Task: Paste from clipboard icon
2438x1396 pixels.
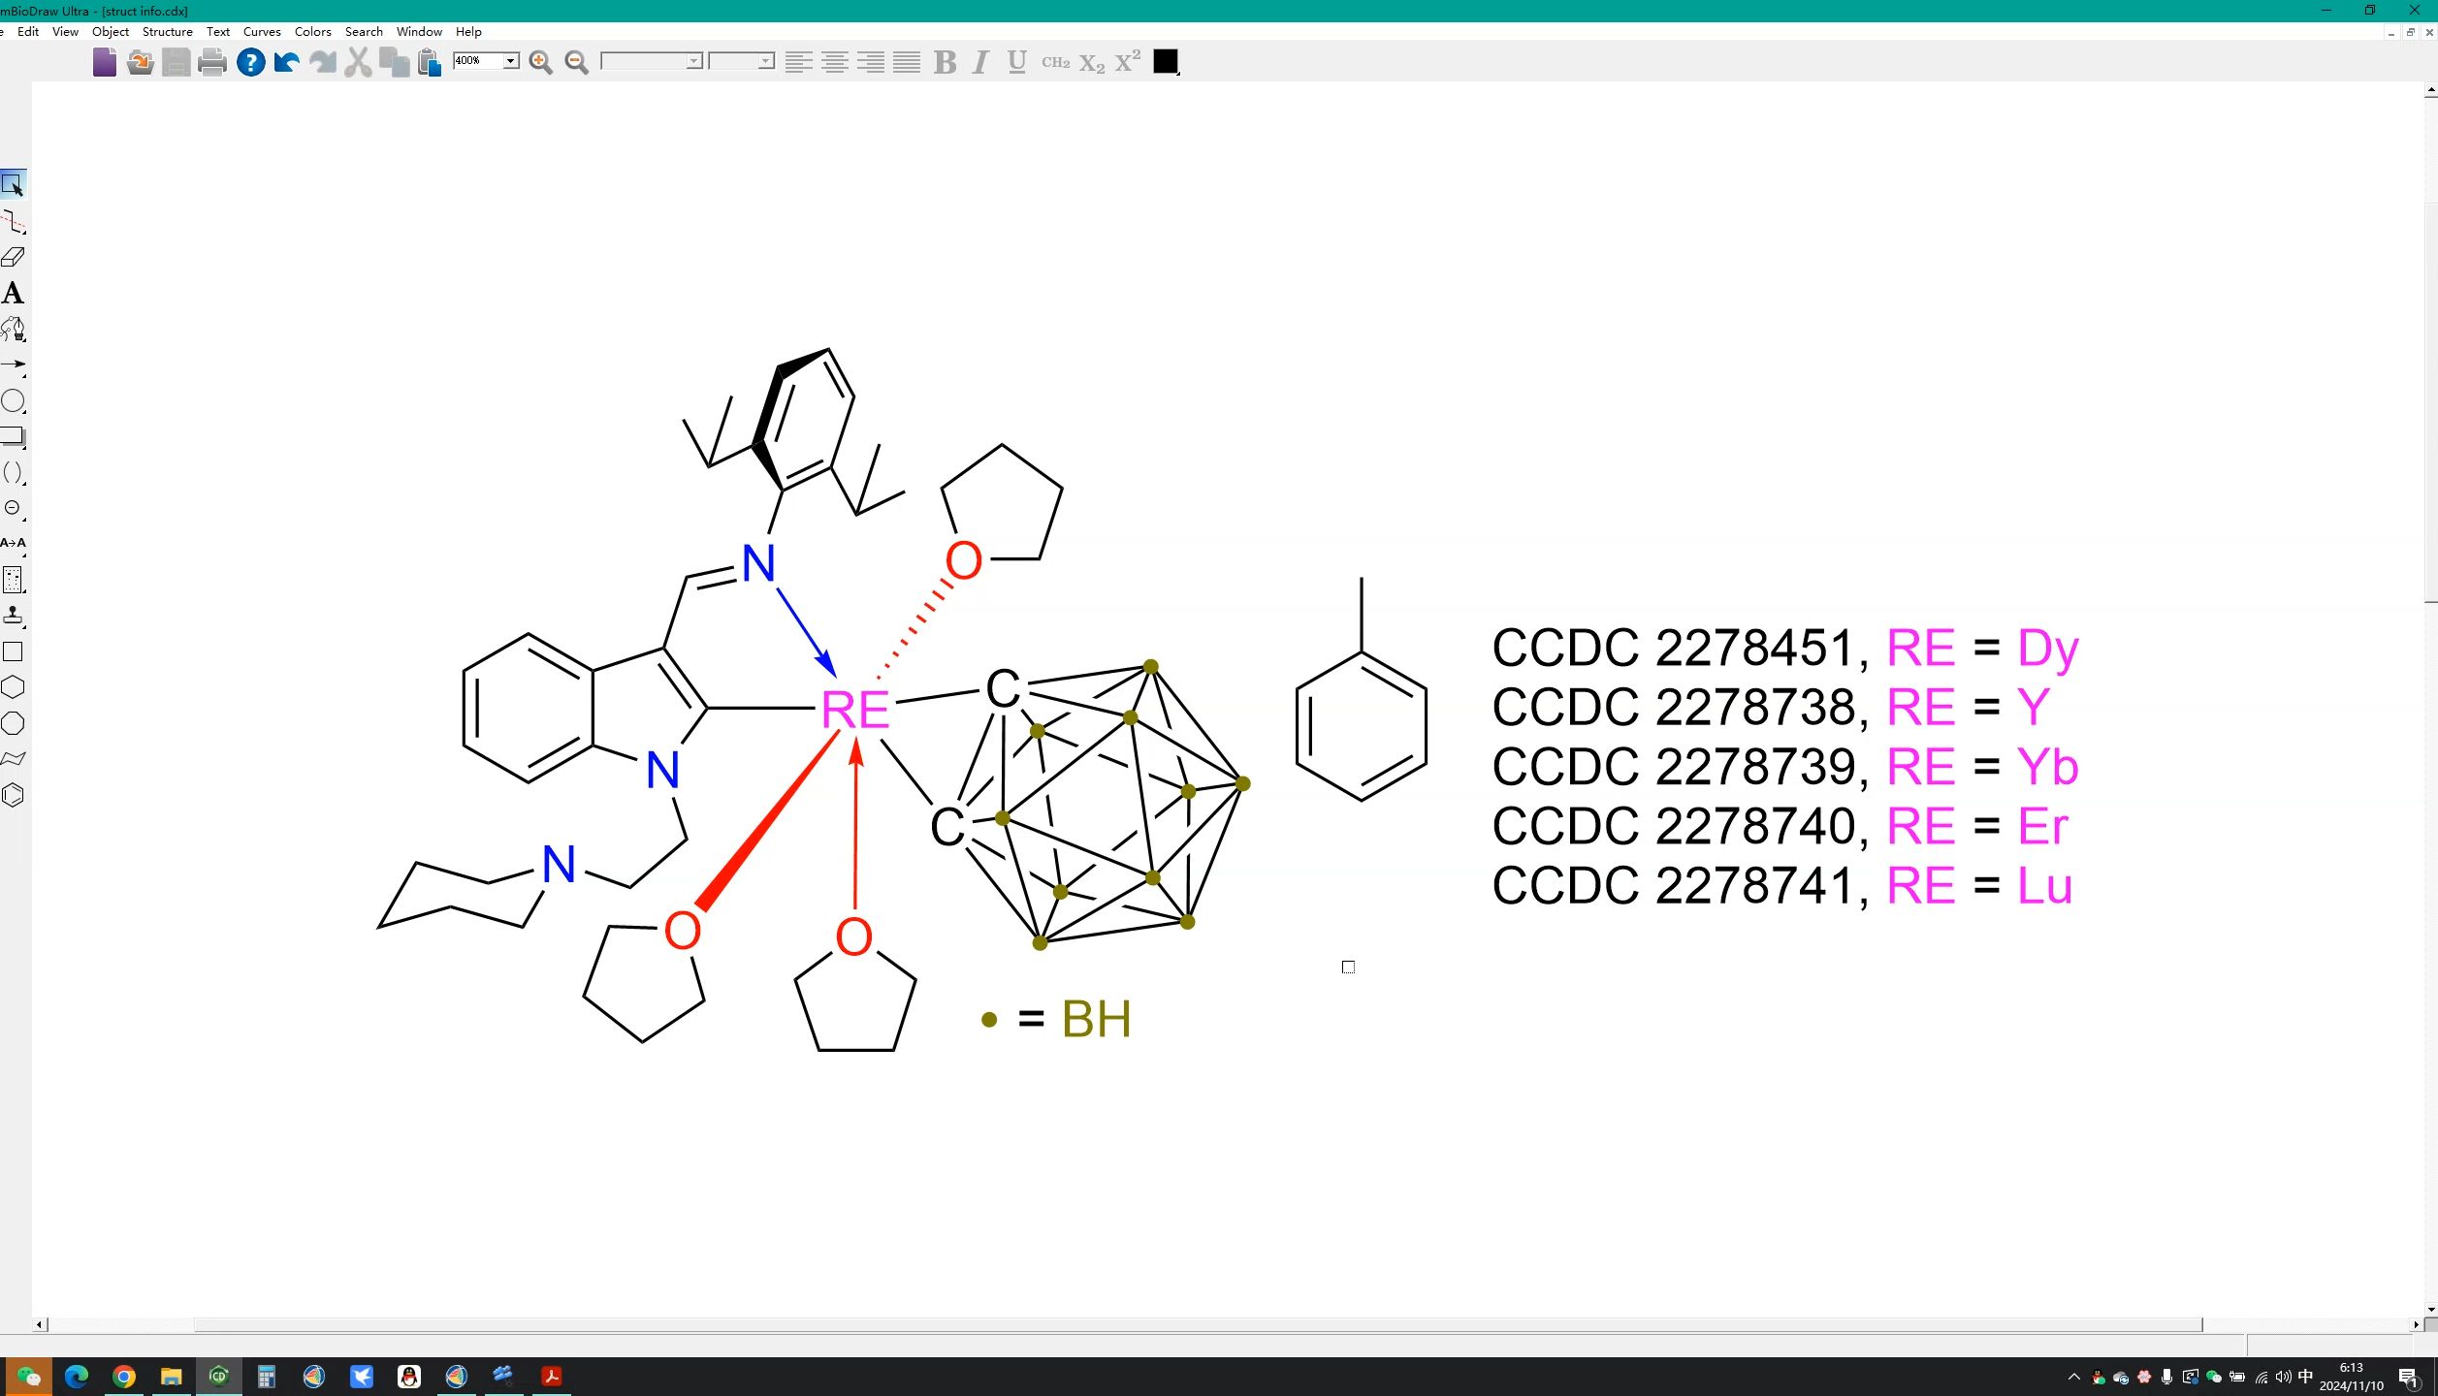Action: tap(430, 62)
